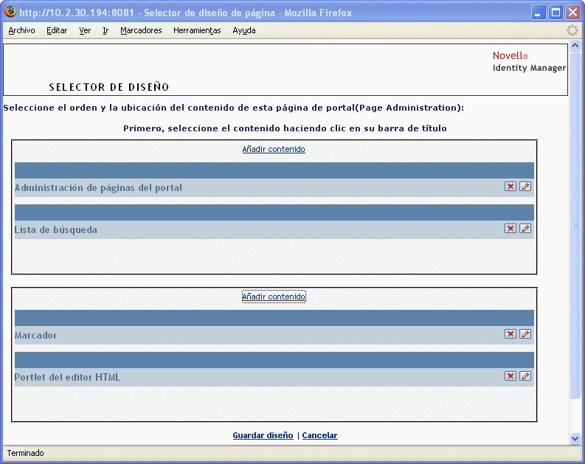Open the Ver menu
585x464 pixels.
click(x=85, y=30)
